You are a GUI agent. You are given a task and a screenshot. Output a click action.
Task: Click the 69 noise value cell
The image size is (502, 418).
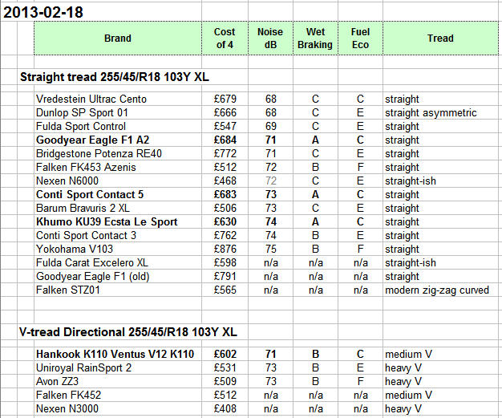click(x=271, y=126)
